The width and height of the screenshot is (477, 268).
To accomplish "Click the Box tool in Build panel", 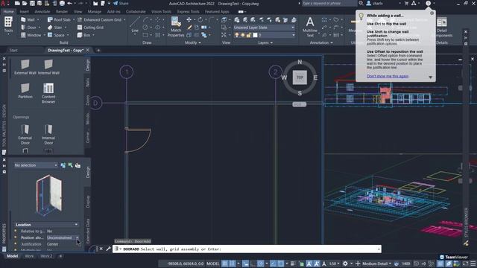I will [85, 35].
